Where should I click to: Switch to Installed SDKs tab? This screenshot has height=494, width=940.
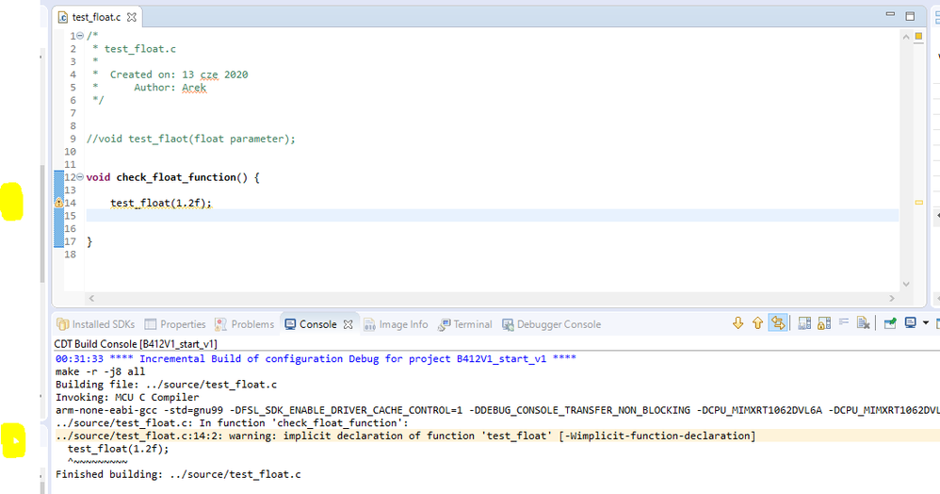(95, 324)
